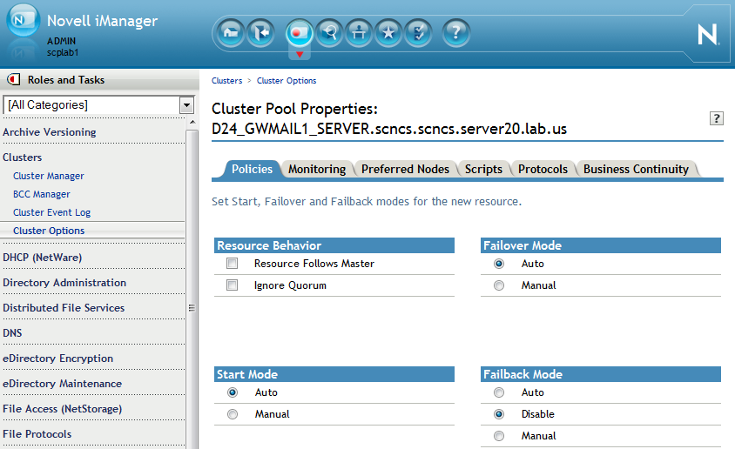Open page help question-mark box

(716, 118)
